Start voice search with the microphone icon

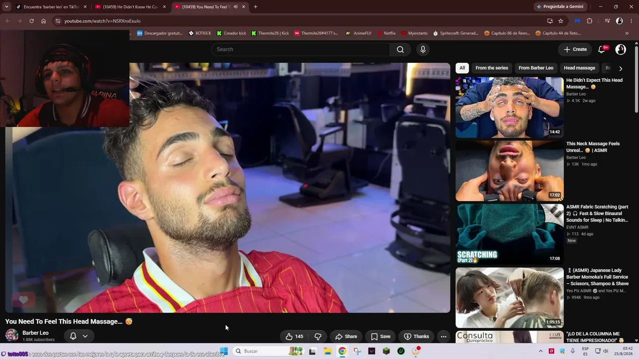(x=423, y=49)
